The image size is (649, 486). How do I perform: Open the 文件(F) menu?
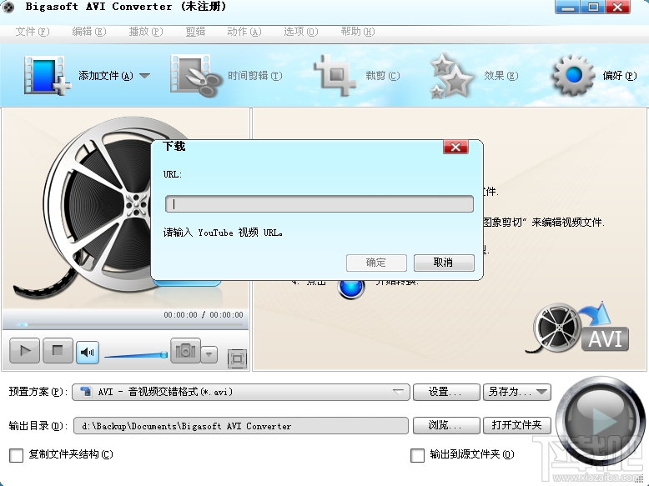point(33,32)
